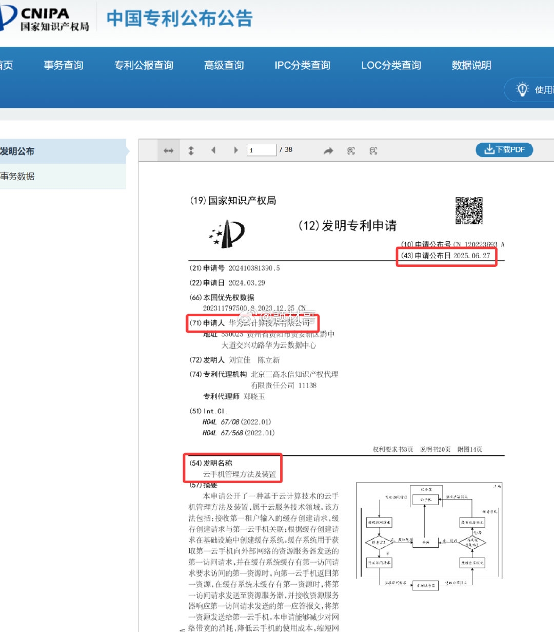Click the heading (12)发明专利申请
Image resolution: width=554 pixels, height=632 pixels.
(348, 225)
